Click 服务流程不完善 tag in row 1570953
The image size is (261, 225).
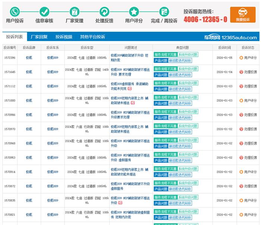165,155
